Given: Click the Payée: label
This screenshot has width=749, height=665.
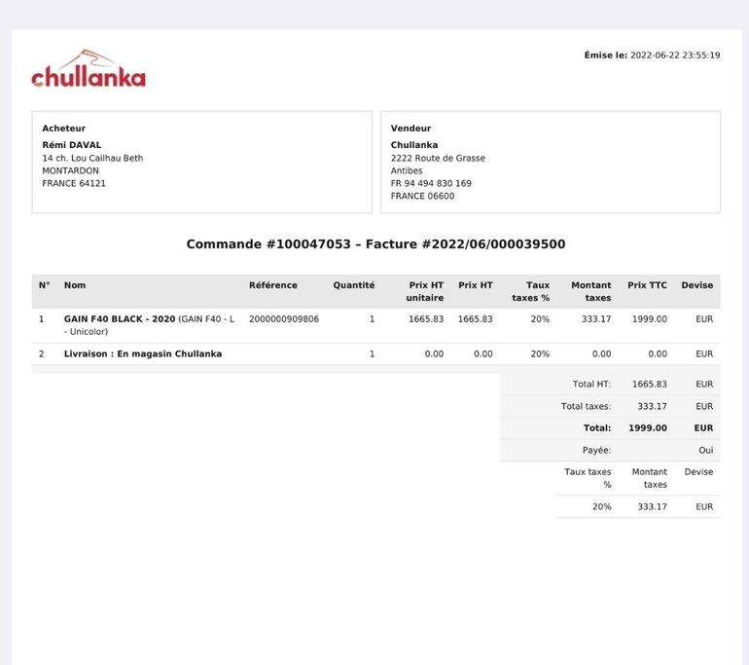Looking at the screenshot, I should click(596, 450).
